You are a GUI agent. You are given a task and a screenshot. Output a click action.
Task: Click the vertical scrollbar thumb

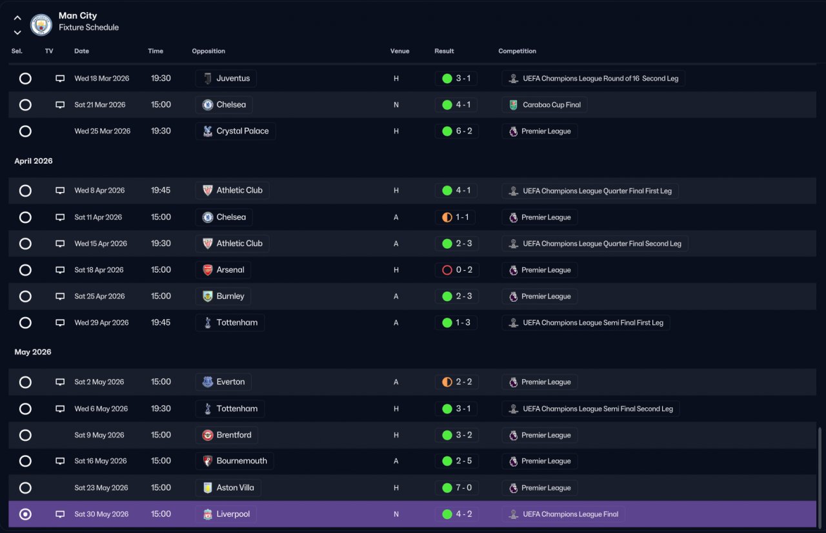pos(821,476)
